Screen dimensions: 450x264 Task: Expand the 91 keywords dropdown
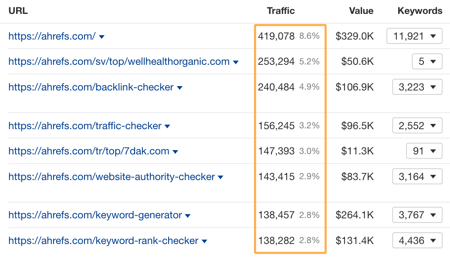(x=424, y=151)
